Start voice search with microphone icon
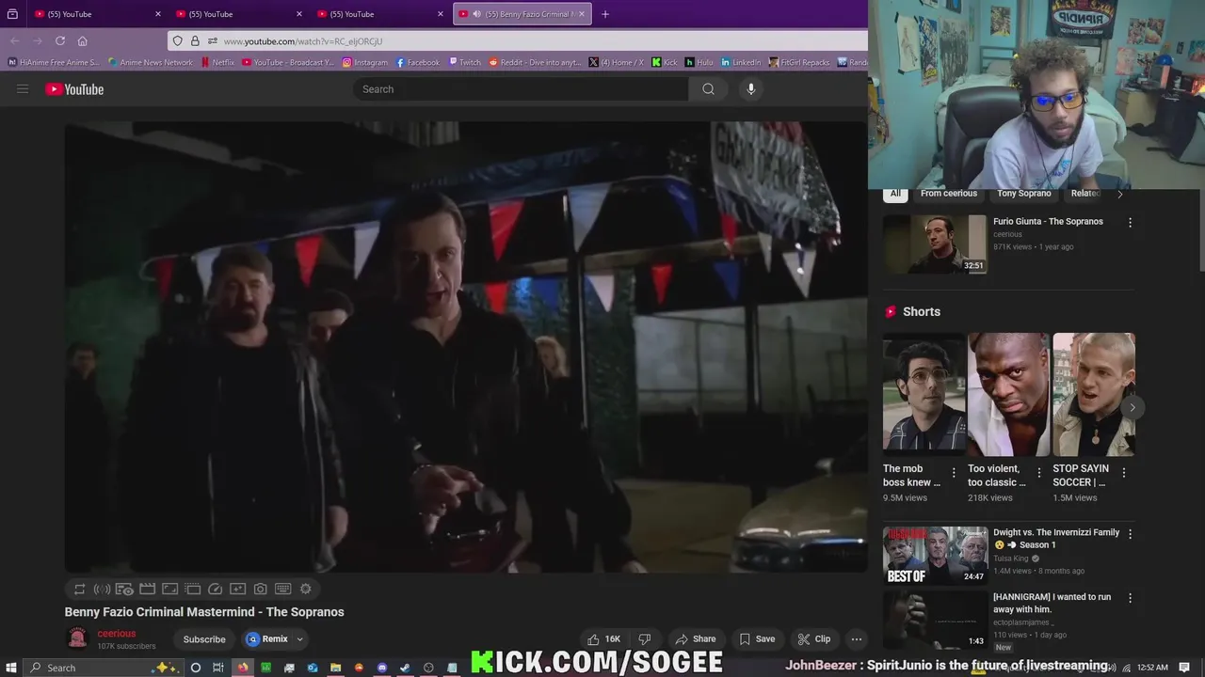The width and height of the screenshot is (1205, 677). coord(750,89)
